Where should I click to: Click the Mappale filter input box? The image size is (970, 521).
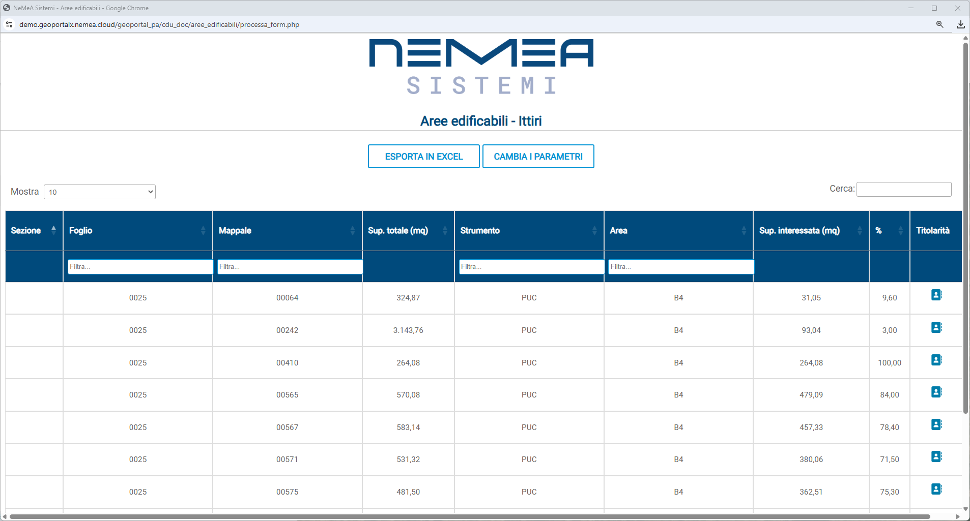(290, 267)
